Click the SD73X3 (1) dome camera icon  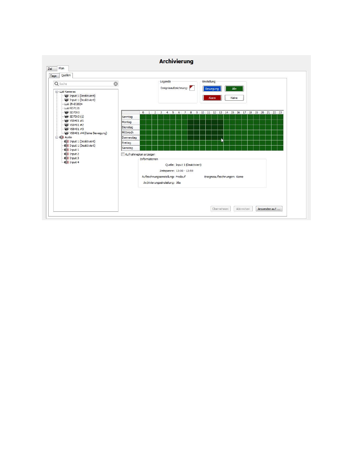(67, 117)
